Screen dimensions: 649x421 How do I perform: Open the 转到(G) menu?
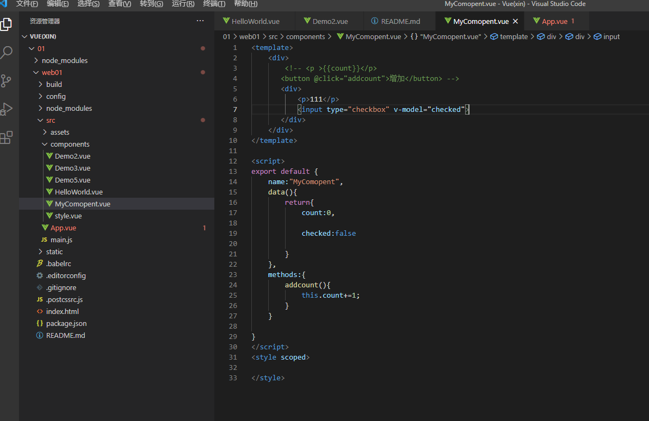(151, 4)
